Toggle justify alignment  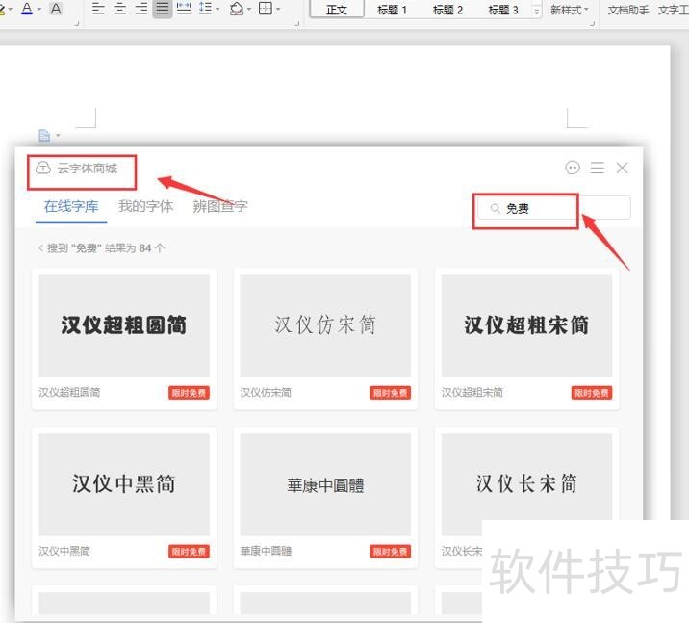163,9
